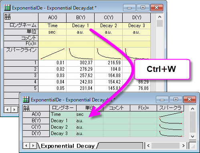Click scroll up arrow in back window
This screenshot has width=200, height=153.
point(160,17)
